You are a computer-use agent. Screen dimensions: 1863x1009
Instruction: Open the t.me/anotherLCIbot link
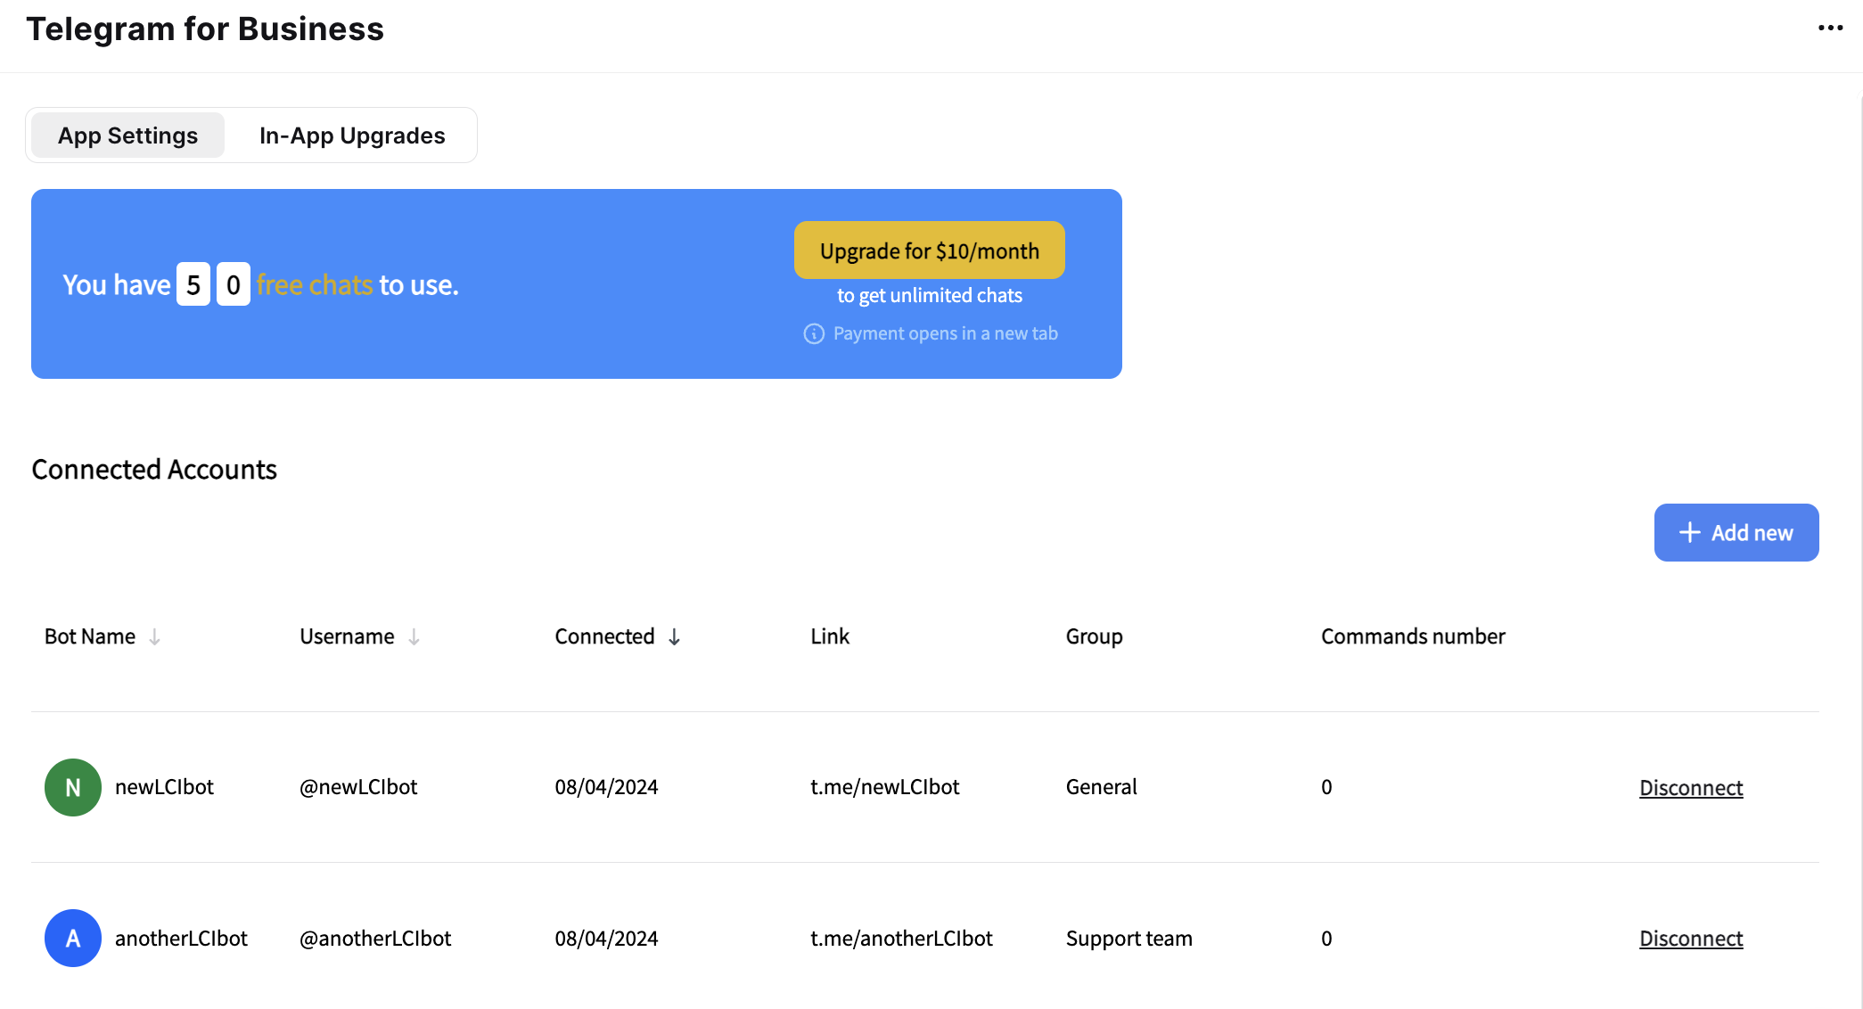(x=900, y=939)
